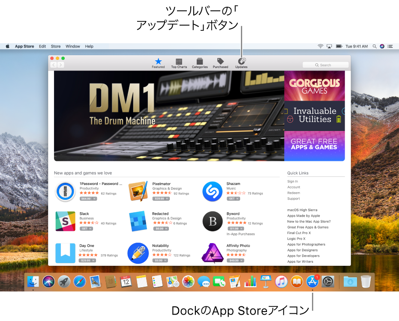Open the Purchased tag icon
This screenshot has height=321, width=399.
pyautogui.click(x=220, y=63)
